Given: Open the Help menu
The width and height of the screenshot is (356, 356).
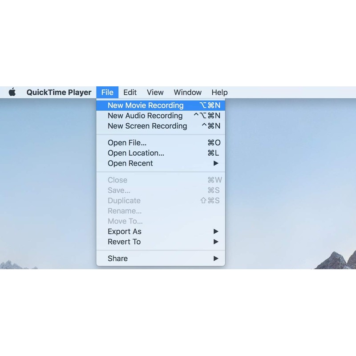Looking at the screenshot, I should (x=219, y=92).
